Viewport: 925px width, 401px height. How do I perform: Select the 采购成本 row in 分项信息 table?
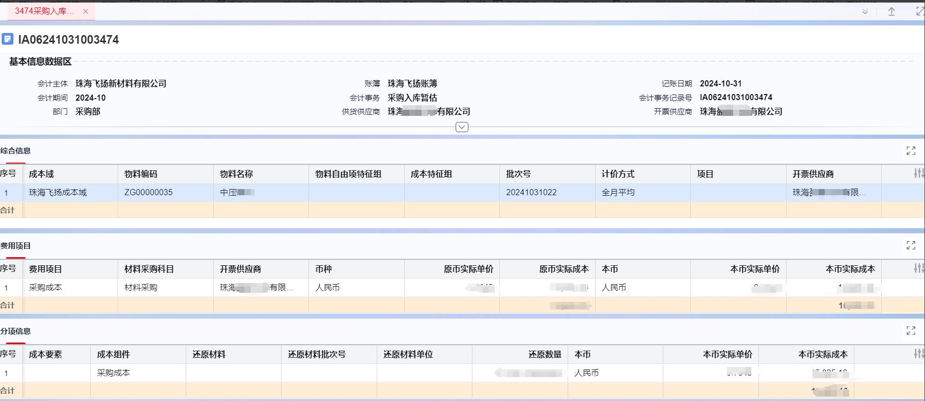tap(114, 373)
